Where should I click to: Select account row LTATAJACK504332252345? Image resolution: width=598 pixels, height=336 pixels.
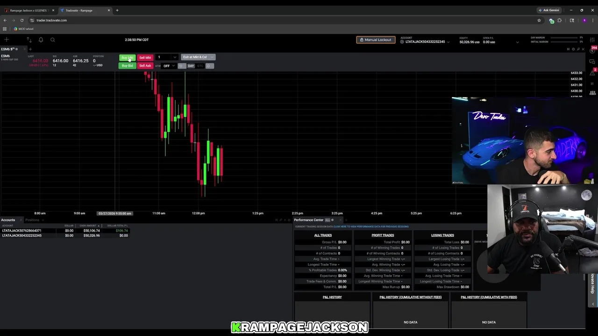pos(65,236)
